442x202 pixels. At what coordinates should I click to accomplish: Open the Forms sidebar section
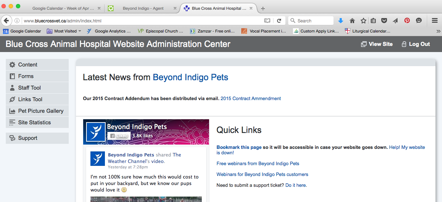tap(37, 76)
